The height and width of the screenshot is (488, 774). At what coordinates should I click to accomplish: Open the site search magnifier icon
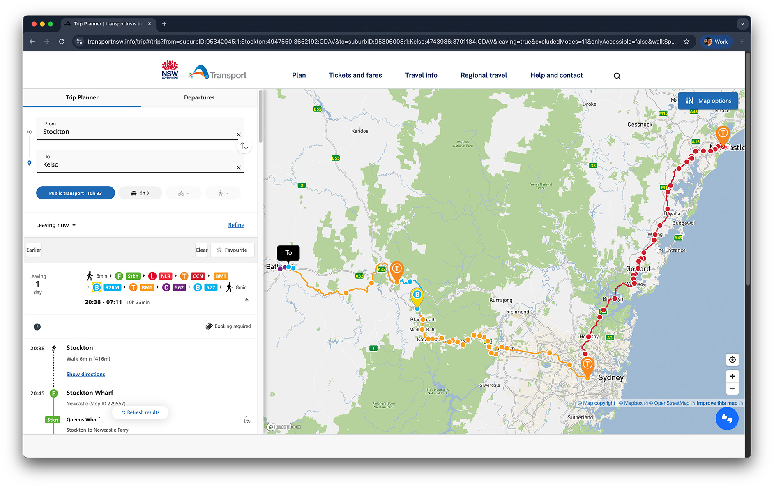click(617, 76)
